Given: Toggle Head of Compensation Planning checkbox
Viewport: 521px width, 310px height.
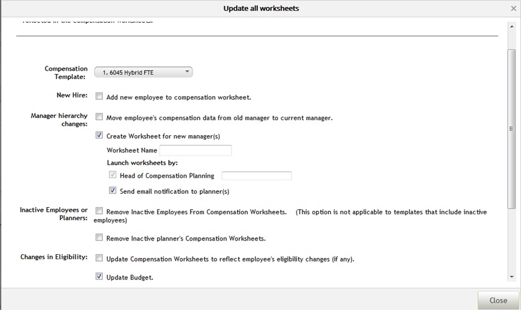Looking at the screenshot, I should coord(112,175).
